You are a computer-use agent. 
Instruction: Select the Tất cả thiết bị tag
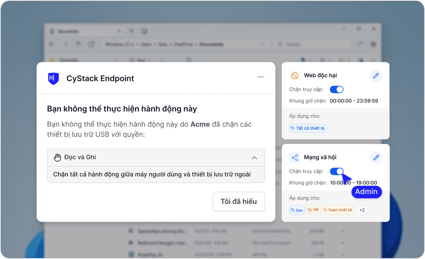pyautogui.click(x=308, y=128)
